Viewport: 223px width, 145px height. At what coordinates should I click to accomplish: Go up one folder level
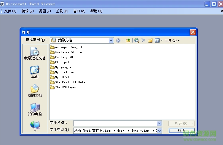[x=128, y=40]
